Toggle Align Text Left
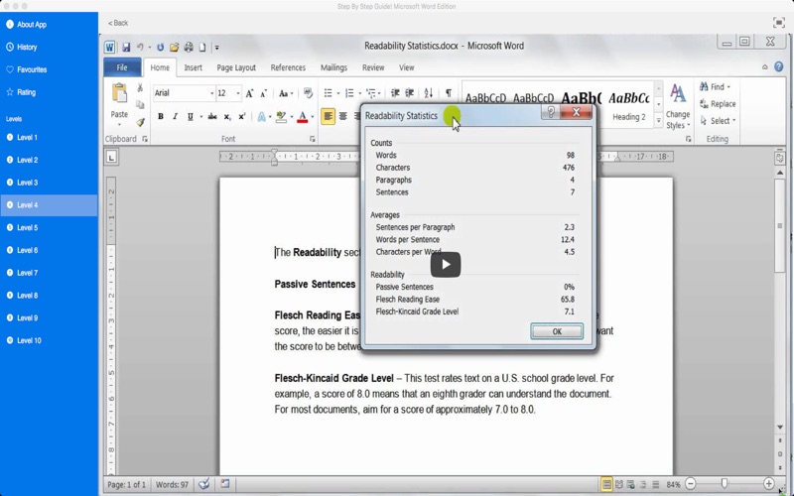 (329, 116)
